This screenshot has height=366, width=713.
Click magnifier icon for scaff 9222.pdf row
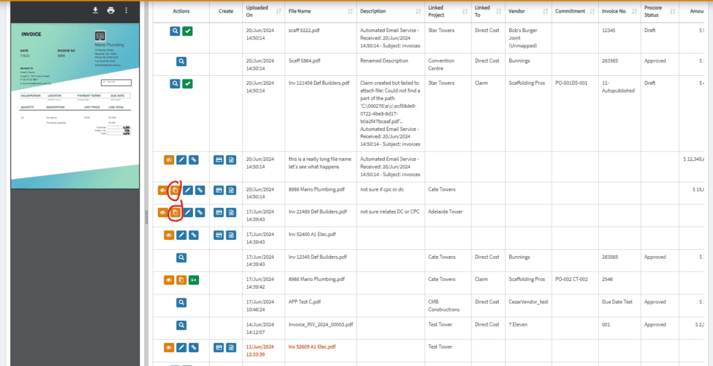point(175,31)
